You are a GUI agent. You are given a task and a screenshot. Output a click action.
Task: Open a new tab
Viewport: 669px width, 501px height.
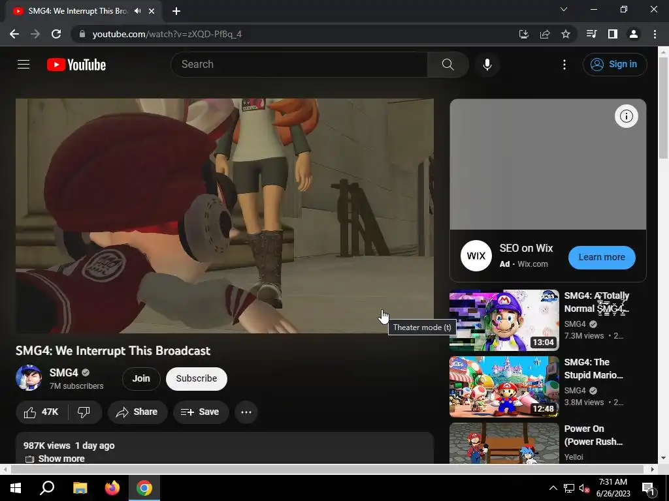coord(176,11)
